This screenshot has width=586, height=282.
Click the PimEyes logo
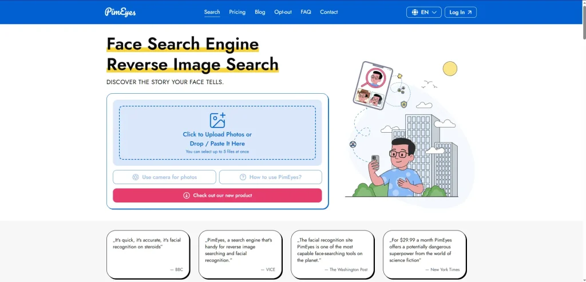pyautogui.click(x=120, y=12)
